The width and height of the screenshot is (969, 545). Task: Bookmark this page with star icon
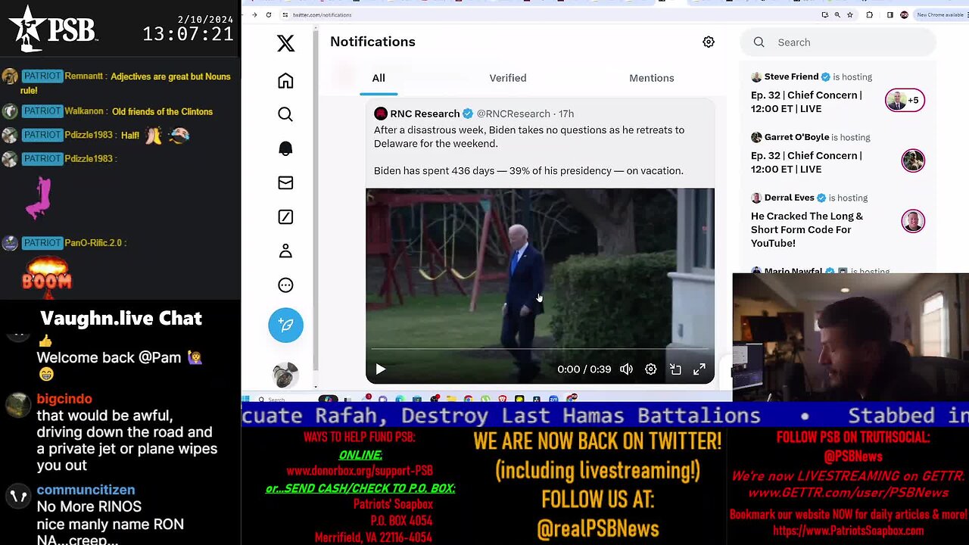point(849,14)
